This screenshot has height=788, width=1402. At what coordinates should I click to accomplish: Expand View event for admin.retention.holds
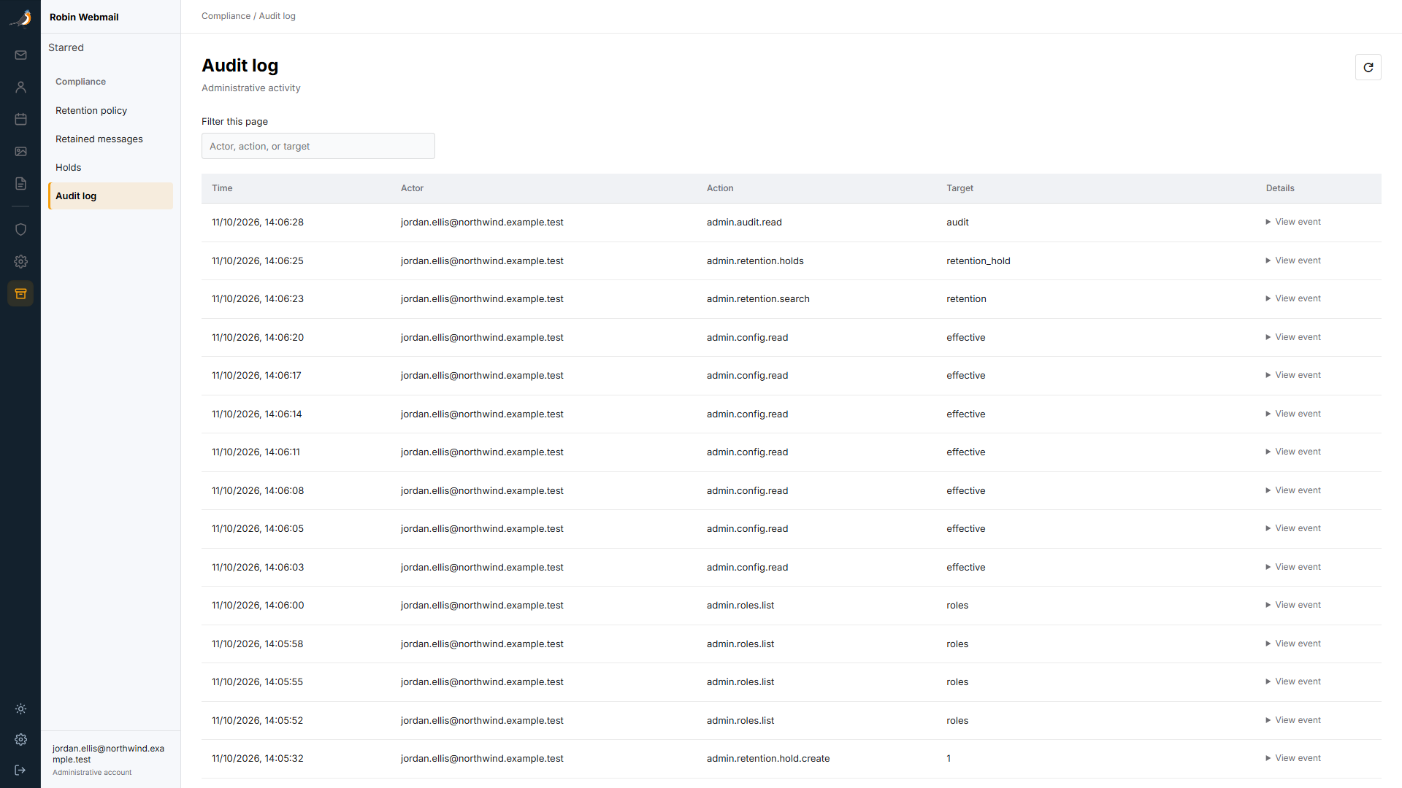(1293, 260)
